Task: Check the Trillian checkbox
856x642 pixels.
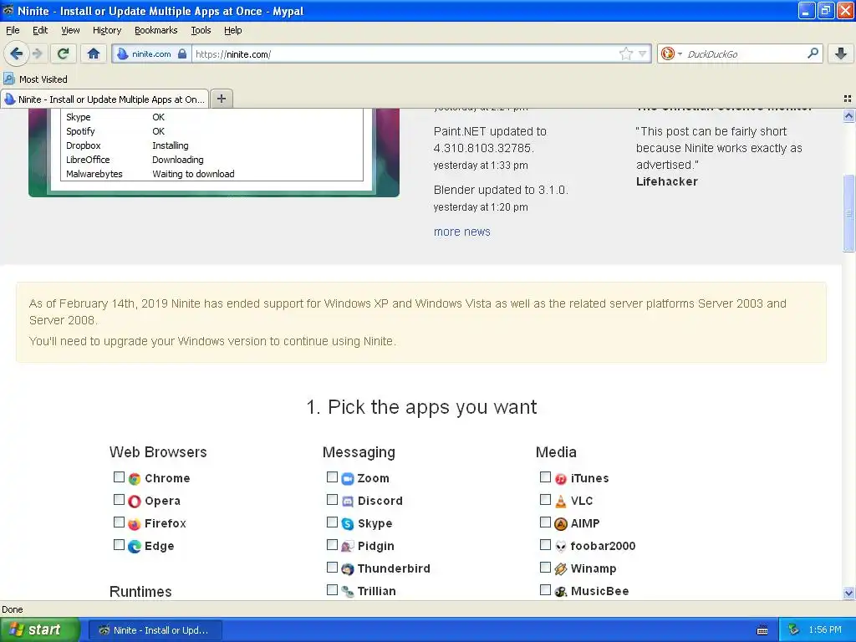Action: 332,589
